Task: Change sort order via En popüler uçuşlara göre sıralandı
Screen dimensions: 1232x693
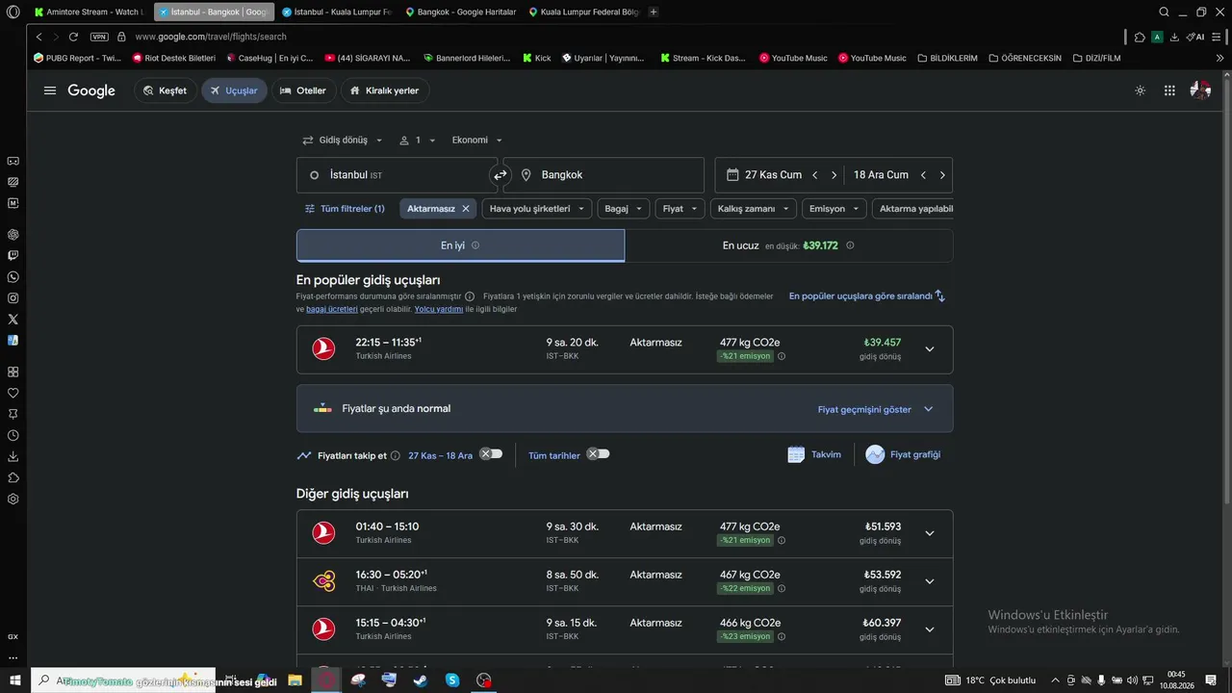Action: (867, 296)
